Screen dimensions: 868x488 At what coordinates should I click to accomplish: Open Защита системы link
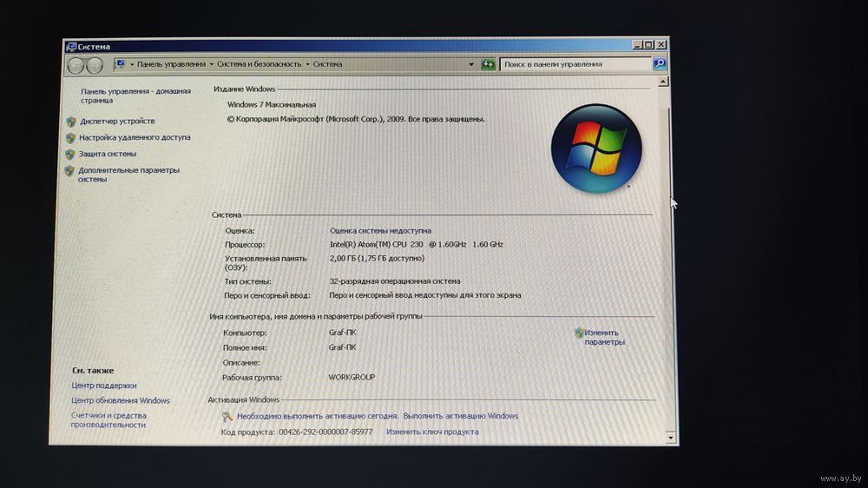[x=108, y=154]
